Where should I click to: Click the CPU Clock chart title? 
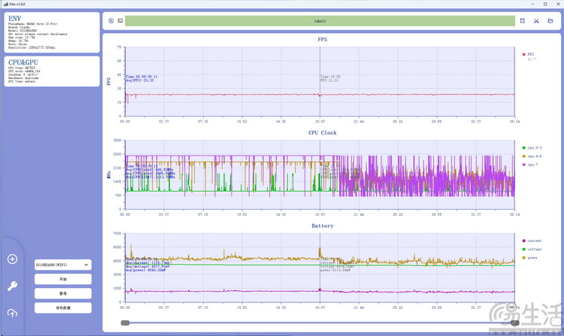pyautogui.click(x=323, y=132)
